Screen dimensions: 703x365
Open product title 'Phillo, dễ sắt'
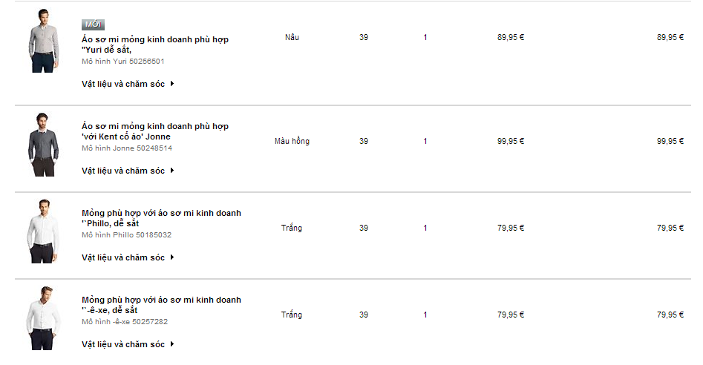[x=161, y=218]
